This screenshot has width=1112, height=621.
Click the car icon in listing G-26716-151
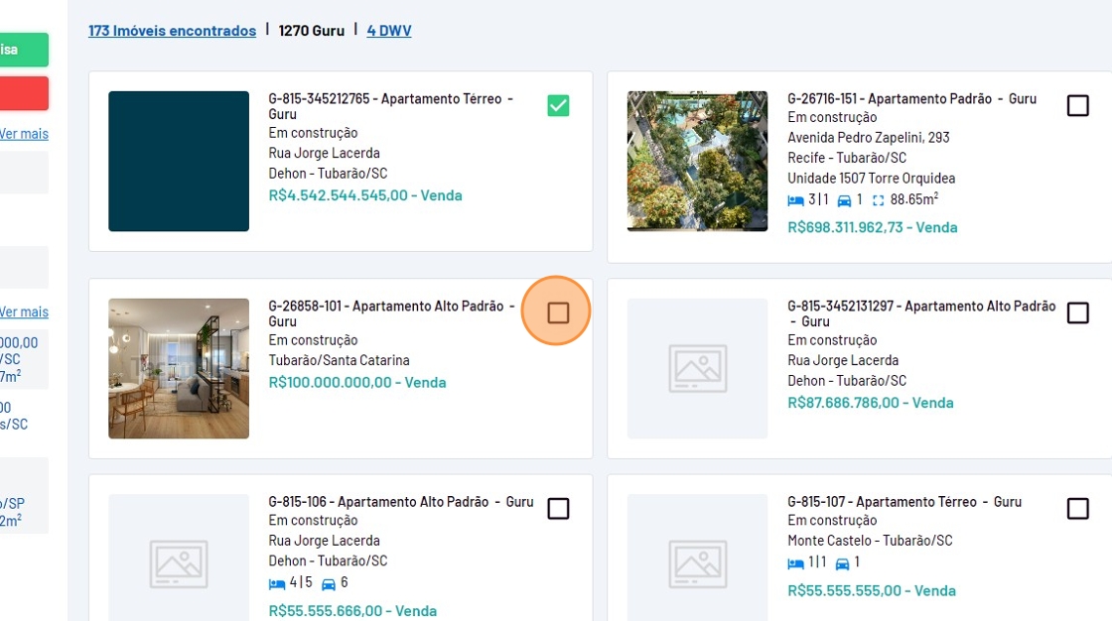tap(844, 200)
